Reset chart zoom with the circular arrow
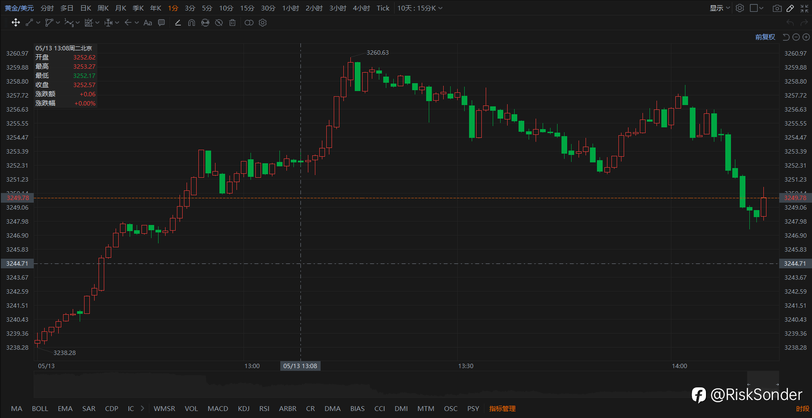The height and width of the screenshot is (418, 812). (786, 37)
